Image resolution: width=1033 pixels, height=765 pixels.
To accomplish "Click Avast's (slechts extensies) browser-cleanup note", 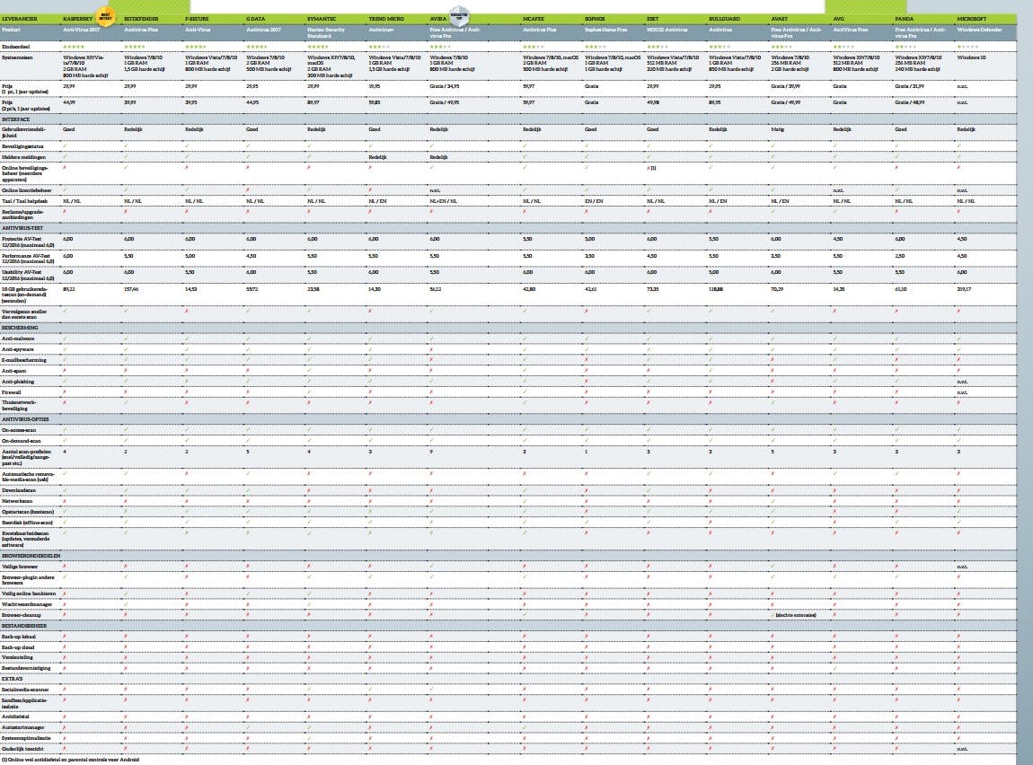I will (x=796, y=615).
